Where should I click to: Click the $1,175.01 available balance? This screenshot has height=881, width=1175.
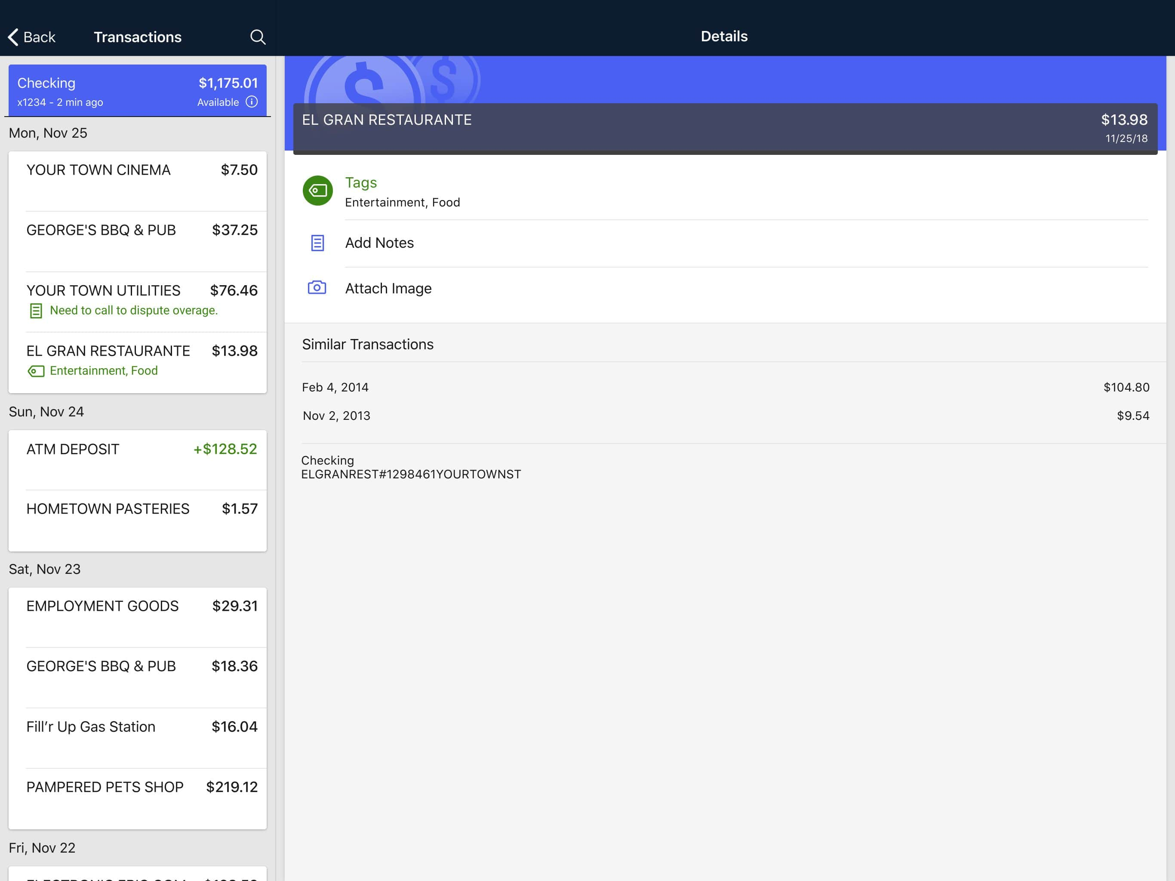228,83
